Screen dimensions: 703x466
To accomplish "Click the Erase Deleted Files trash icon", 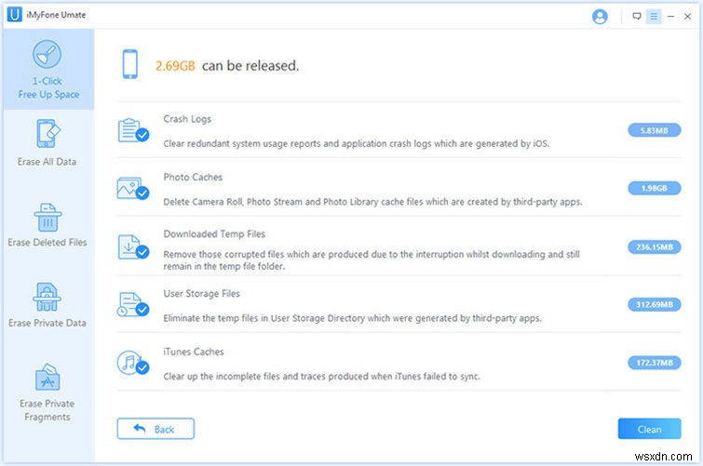I will click(47, 219).
